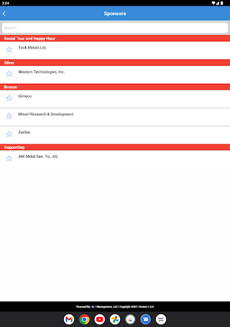Viewport: 230px width, 327px height.
Task: Mark Zaclon as favorite
Action: click(x=9, y=134)
